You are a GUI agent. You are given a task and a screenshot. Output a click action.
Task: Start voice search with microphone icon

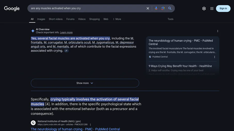pyautogui.click(x=156, y=8)
